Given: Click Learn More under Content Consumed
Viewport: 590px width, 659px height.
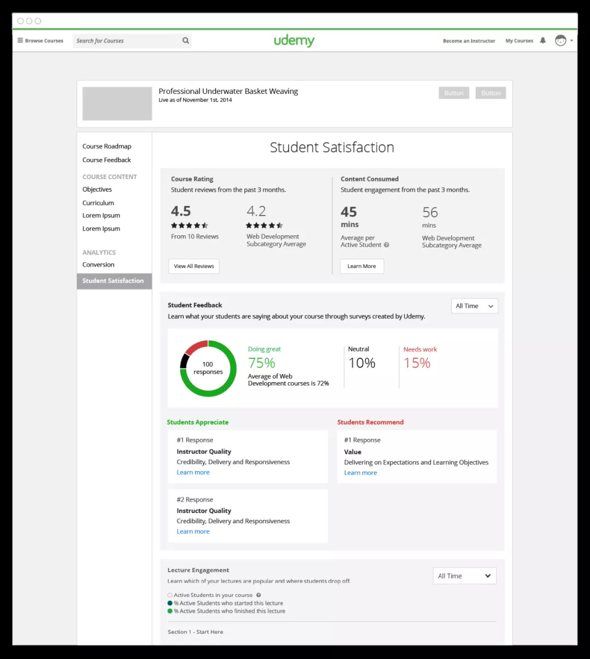Looking at the screenshot, I should pyautogui.click(x=362, y=266).
